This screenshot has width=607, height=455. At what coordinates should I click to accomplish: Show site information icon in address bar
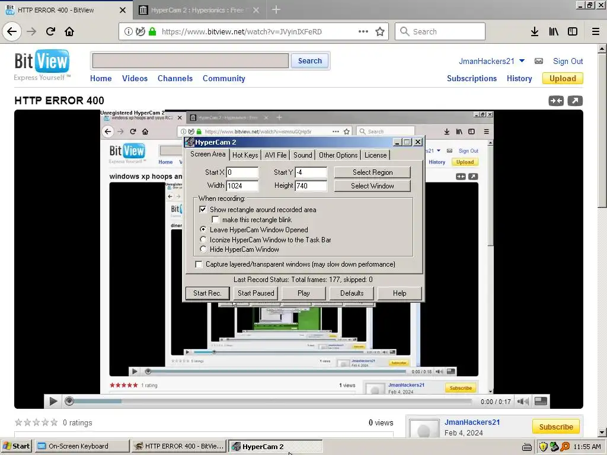(128, 32)
